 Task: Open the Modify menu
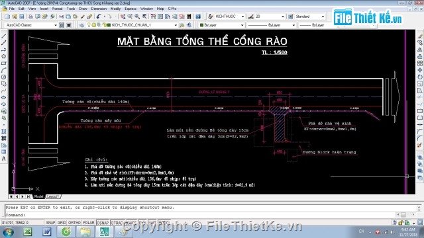[115, 9]
